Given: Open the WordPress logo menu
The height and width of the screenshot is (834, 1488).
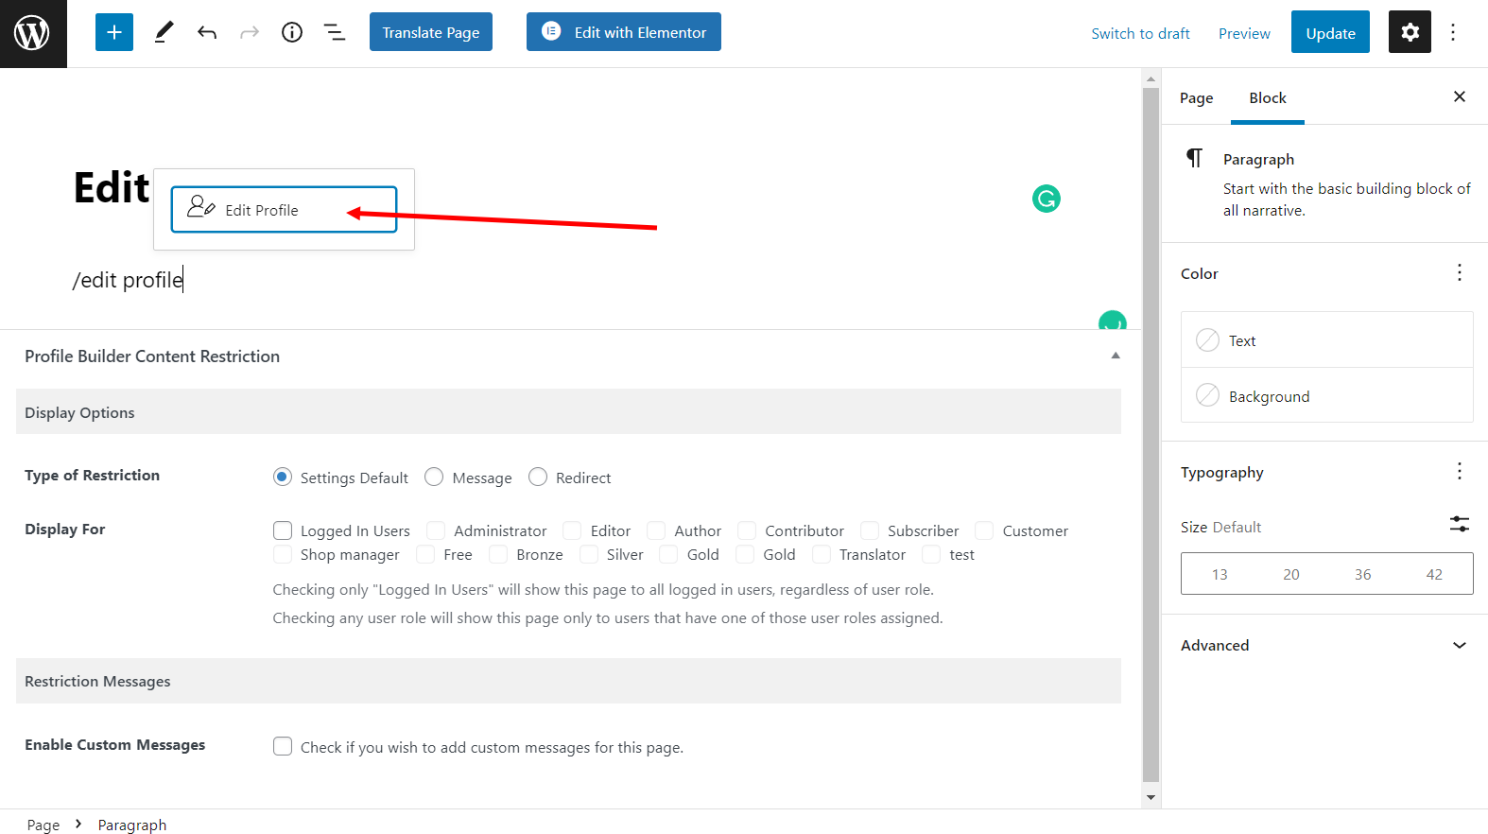Looking at the screenshot, I should click(33, 33).
